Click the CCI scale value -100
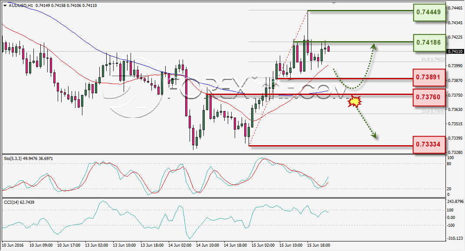This screenshot has width=465, height=251. pyautogui.click(x=451, y=225)
